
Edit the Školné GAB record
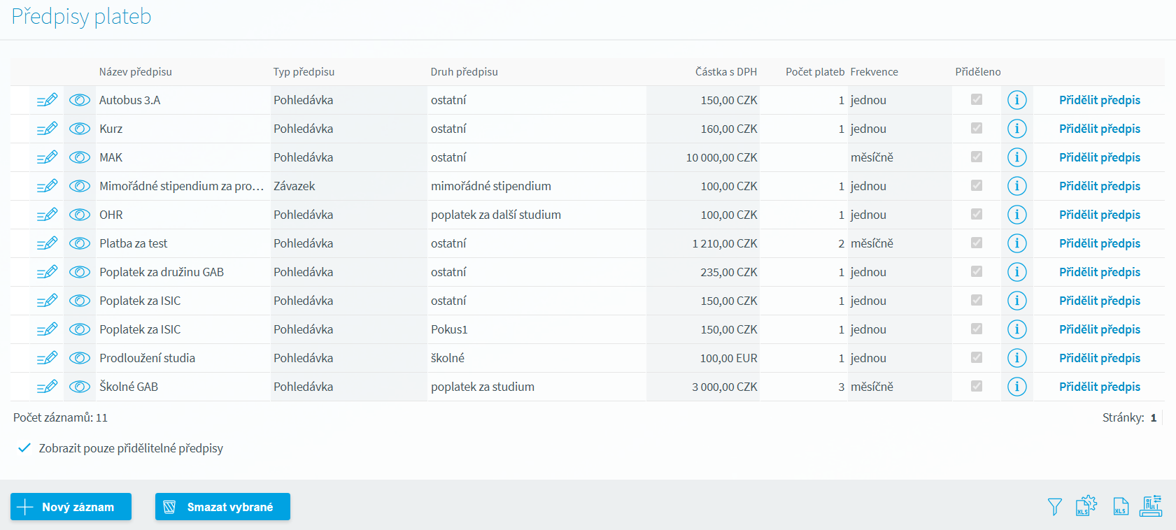pos(47,387)
